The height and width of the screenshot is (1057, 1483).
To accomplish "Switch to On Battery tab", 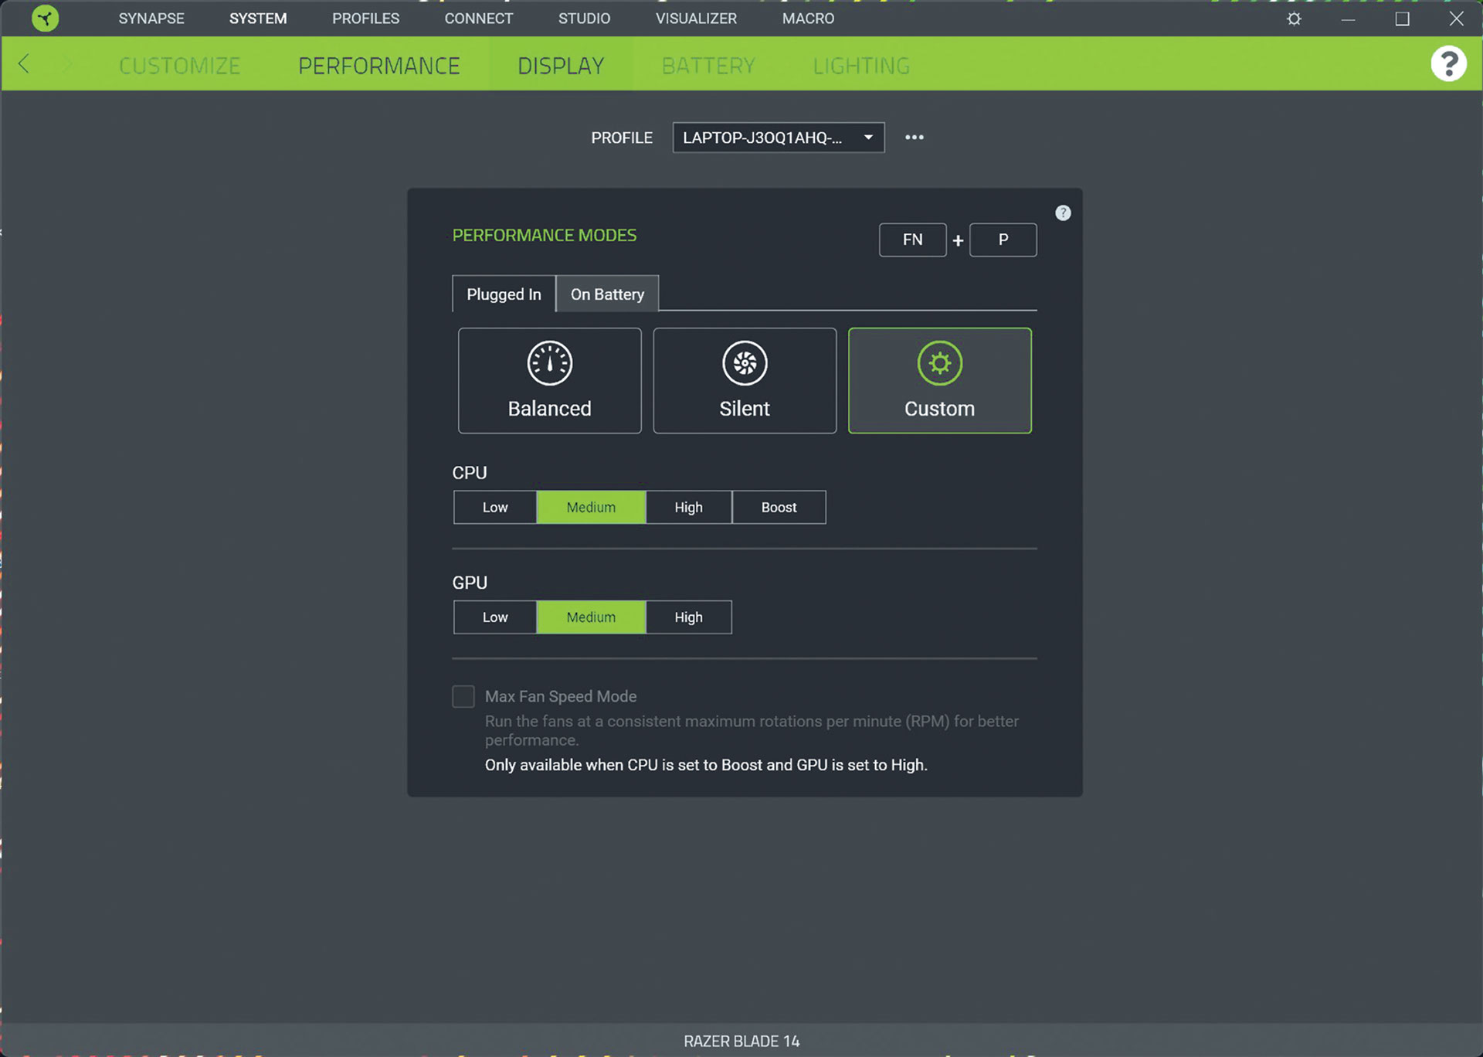I will (x=607, y=294).
